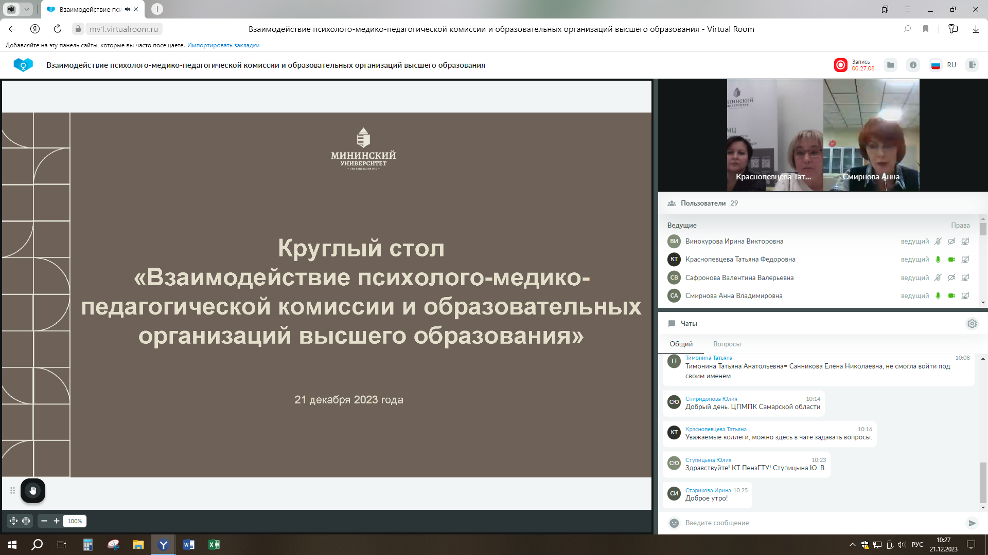
Task: Disable camera of Краснопевцева Татьяна Федоровна
Action: (951, 260)
